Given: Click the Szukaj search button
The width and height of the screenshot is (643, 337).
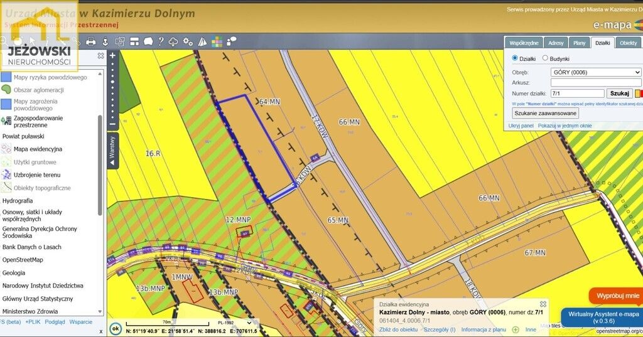Looking at the screenshot, I should tap(619, 93).
